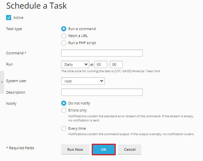
Task: Cancel the task scheduling
Action: [129, 149]
